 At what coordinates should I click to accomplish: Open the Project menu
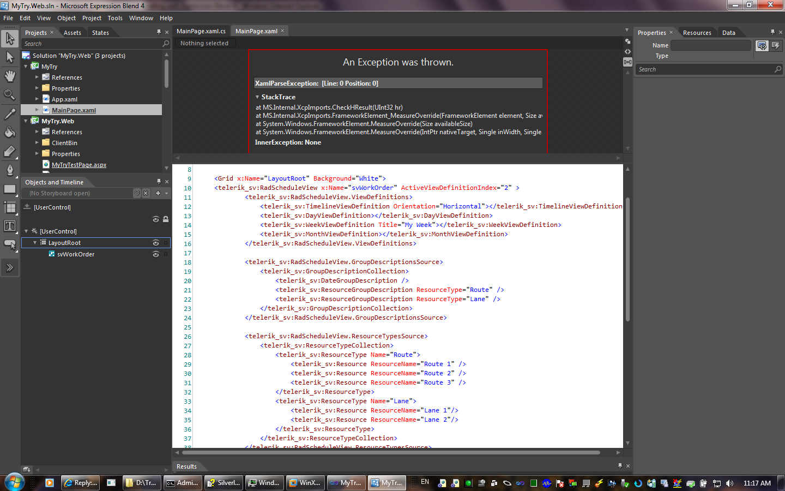tap(92, 18)
